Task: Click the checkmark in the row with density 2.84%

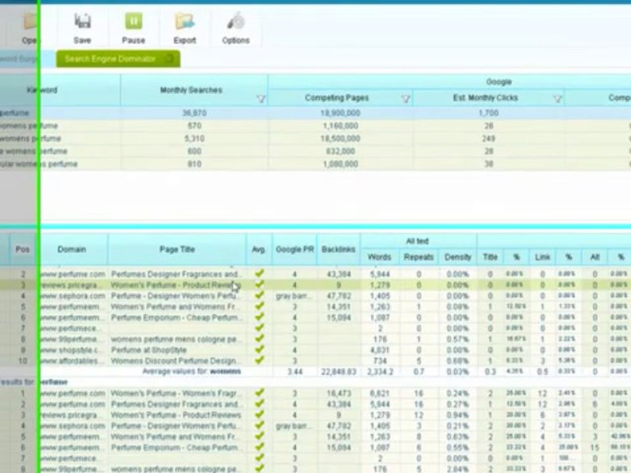Action: (x=260, y=468)
